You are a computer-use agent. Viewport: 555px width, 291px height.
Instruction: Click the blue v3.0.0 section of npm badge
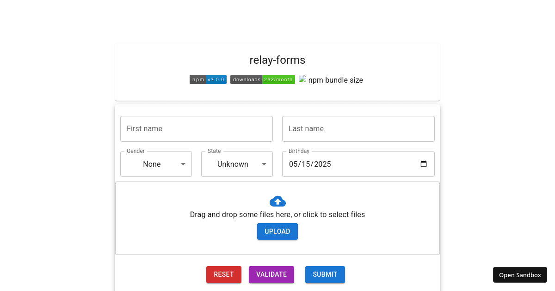click(216, 79)
